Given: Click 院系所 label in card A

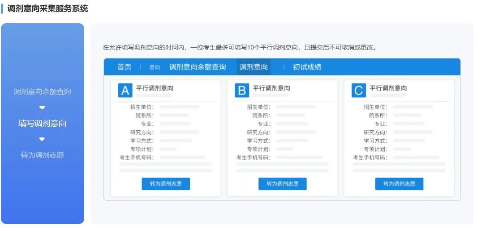Looking at the screenshot, I should 145,116.
